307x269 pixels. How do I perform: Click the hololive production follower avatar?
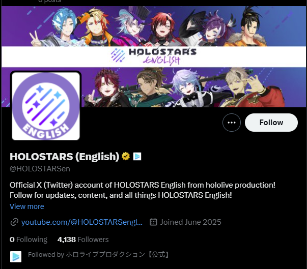coord(16,257)
